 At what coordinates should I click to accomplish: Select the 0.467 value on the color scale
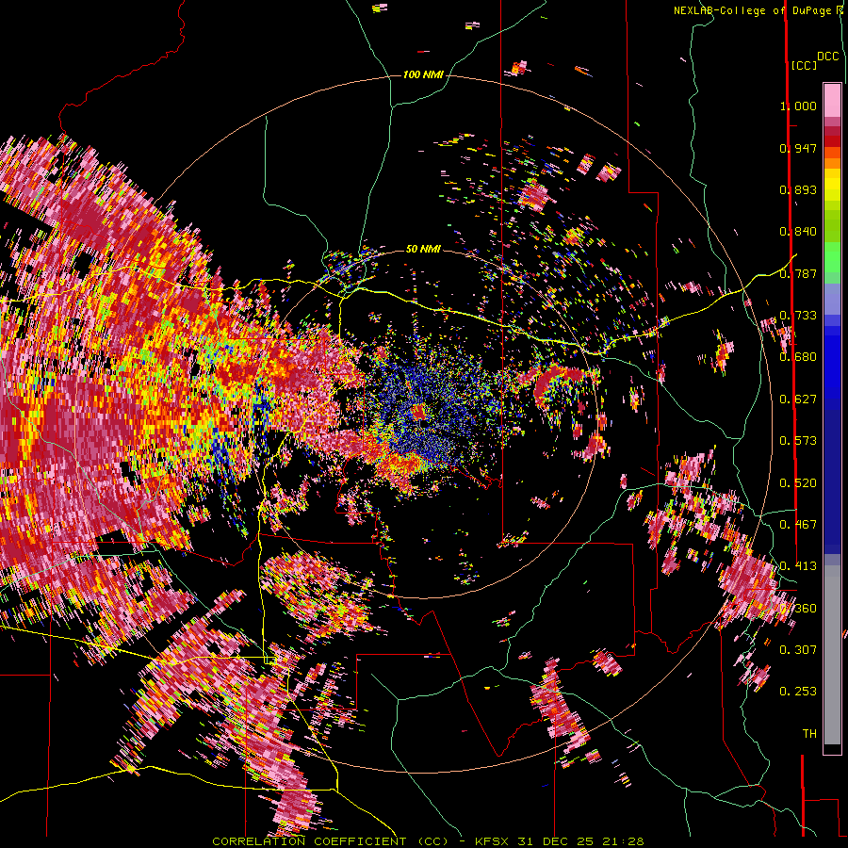(798, 525)
